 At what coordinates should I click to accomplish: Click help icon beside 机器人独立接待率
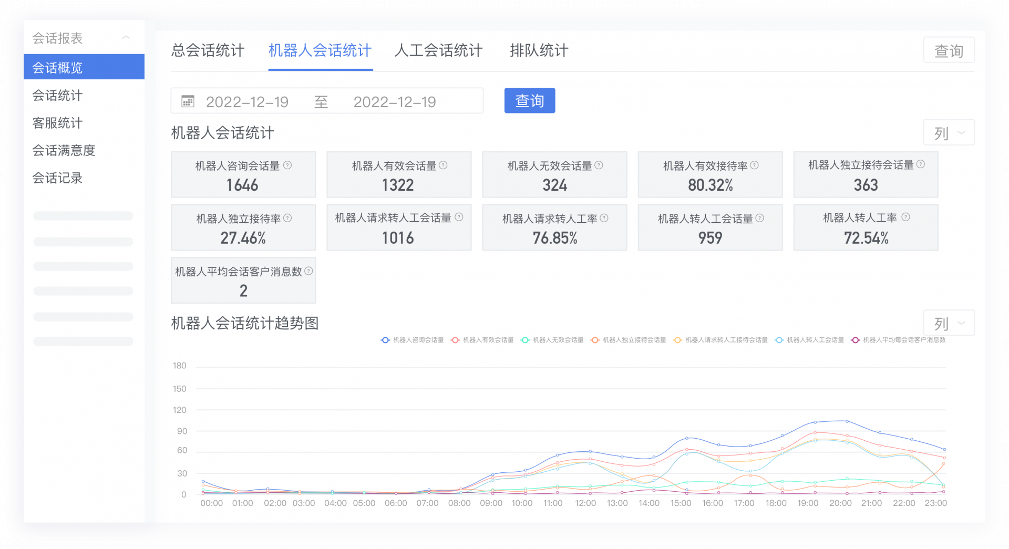point(287,218)
